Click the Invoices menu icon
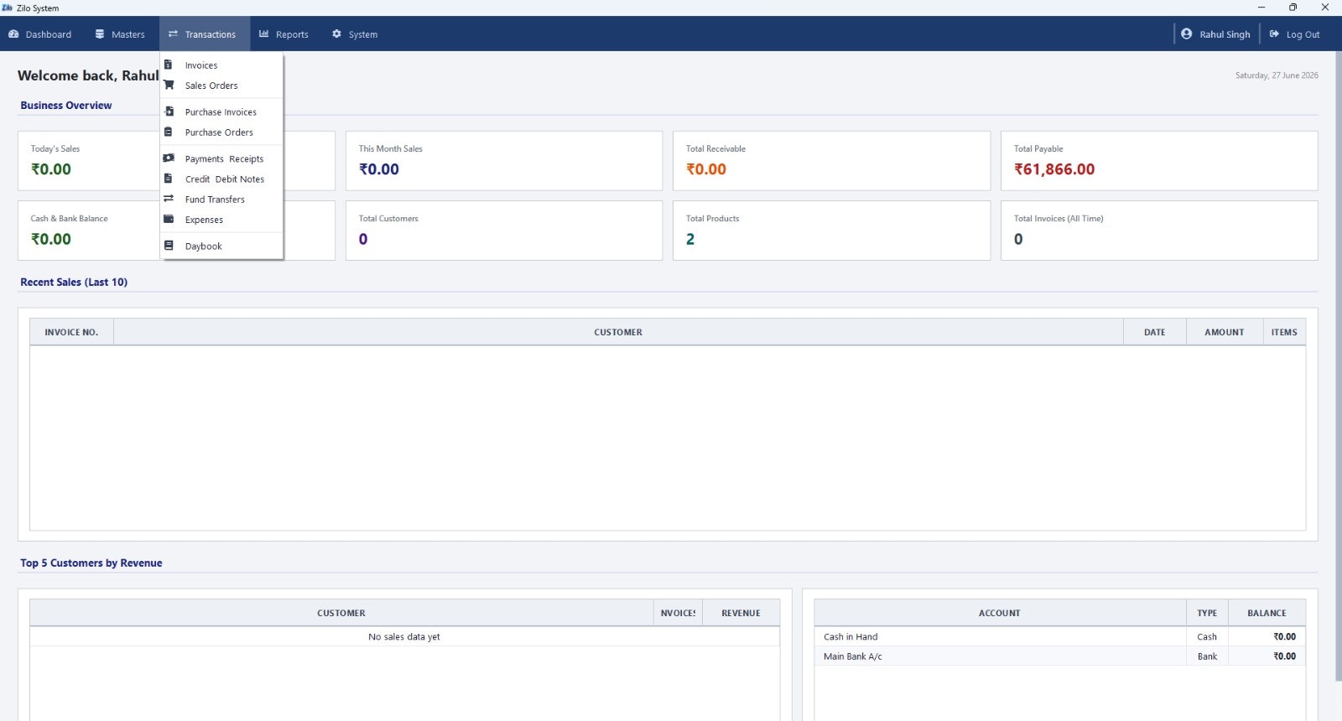 pos(168,65)
